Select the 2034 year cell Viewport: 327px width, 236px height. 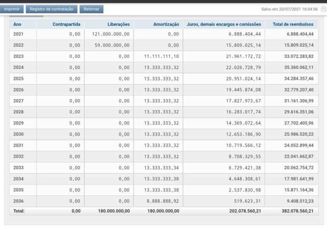18,179
